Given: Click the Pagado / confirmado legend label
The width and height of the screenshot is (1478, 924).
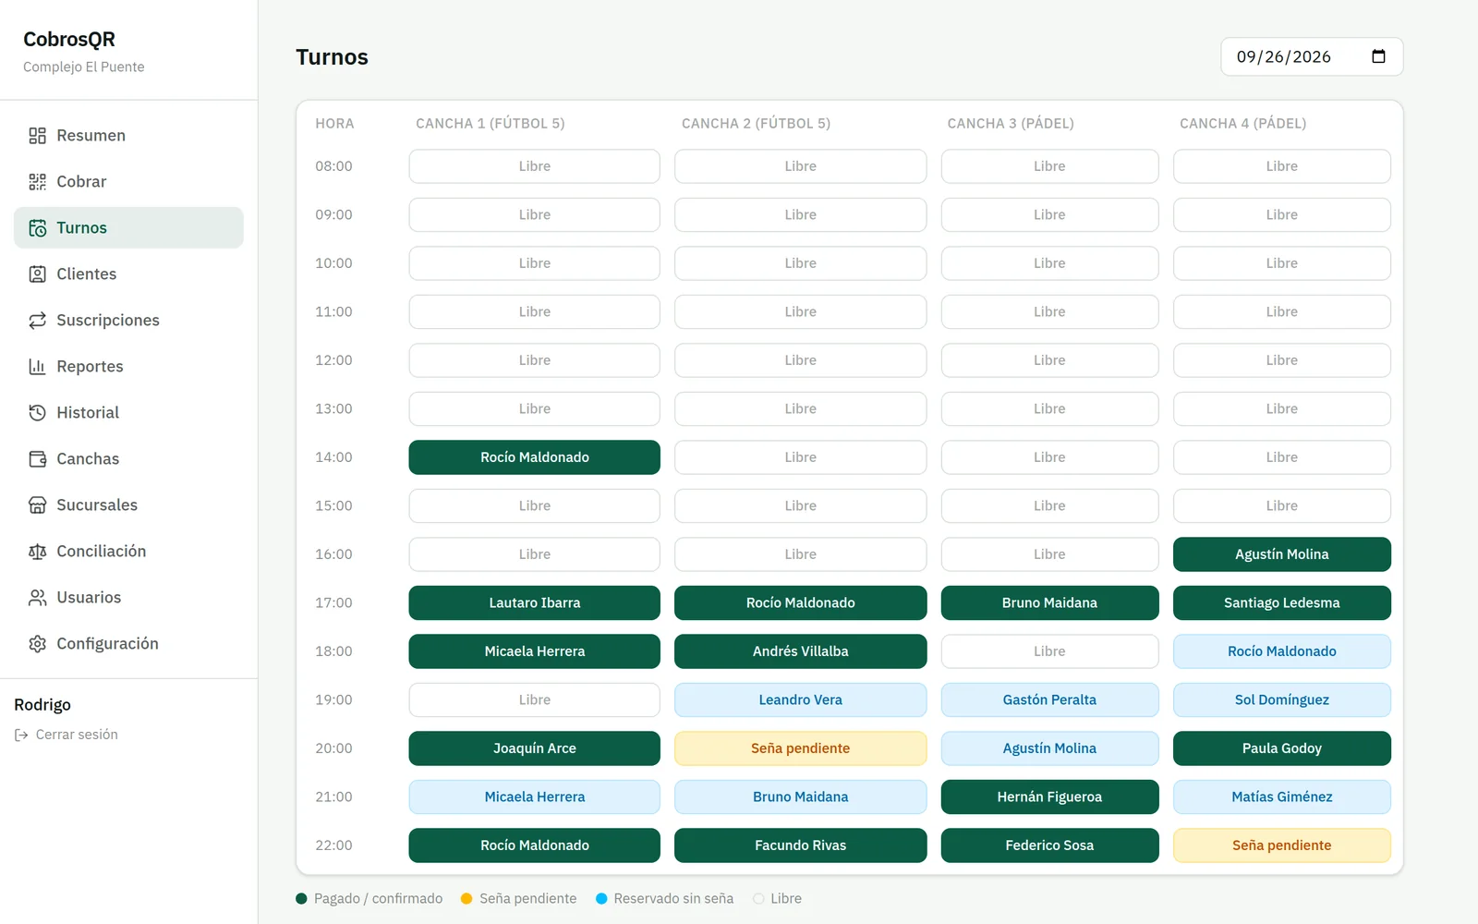Looking at the screenshot, I should tap(378, 898).
